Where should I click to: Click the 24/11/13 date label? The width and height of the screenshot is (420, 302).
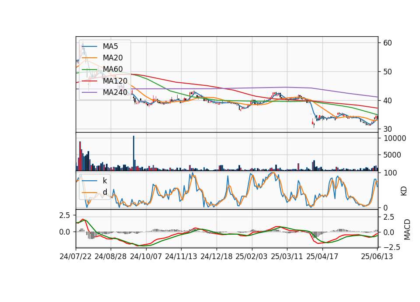[x=181, y=256]
